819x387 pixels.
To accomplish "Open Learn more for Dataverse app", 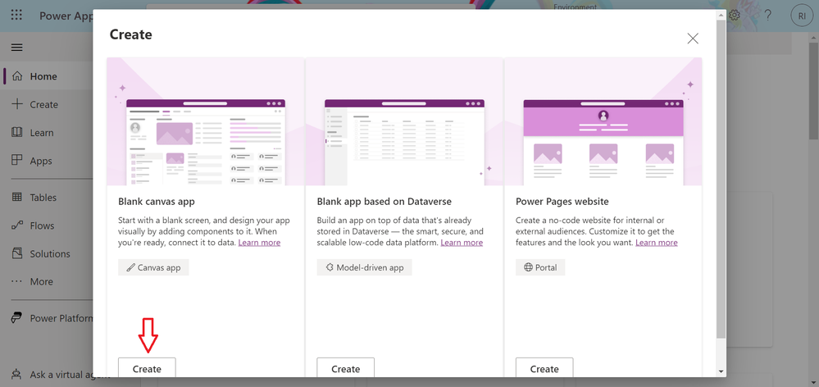I will [x=462, y=243].
